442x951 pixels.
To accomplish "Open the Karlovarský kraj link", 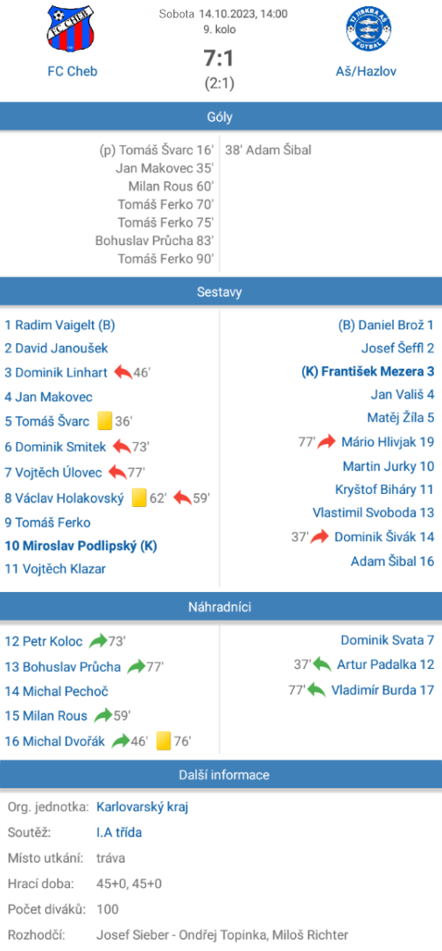I will pyautogui.click(x=144, y=807).
